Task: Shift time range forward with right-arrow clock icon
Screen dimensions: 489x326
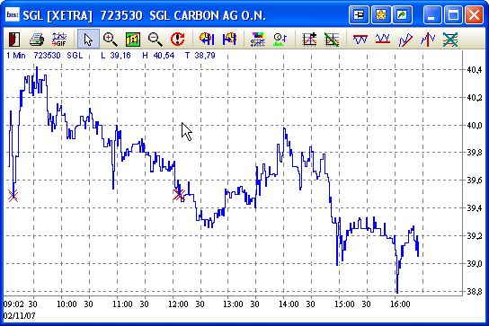Action: tap(229, 40)
